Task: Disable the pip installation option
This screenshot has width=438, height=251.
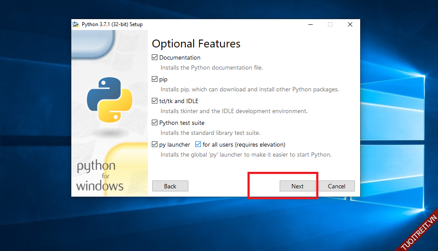Action: click(x=155, y=79)
